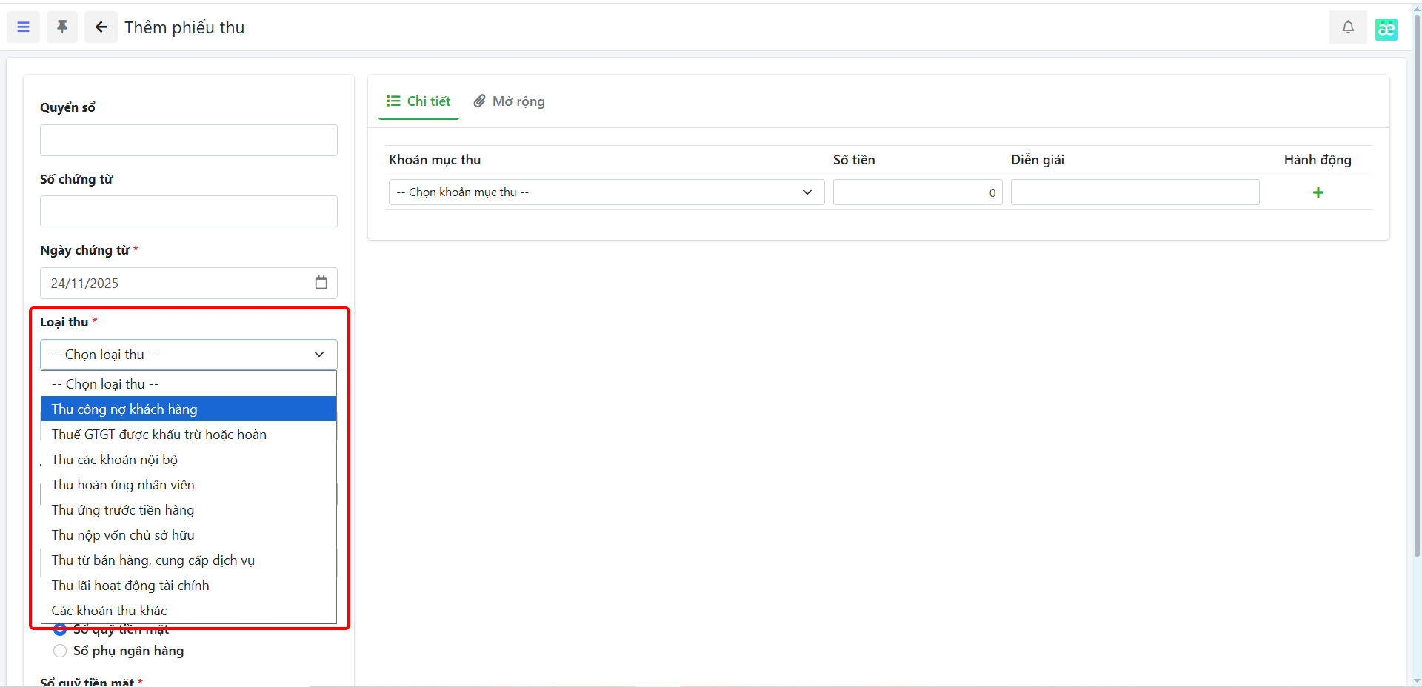The image size is (1422, 687).
Task: Go back using the arrow icon
Action: (x=101, y=27)
